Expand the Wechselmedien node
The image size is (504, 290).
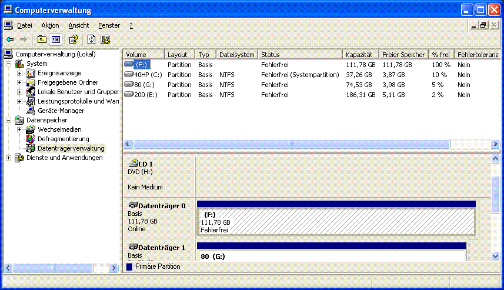pyautogui.click(x=19, y=129)
